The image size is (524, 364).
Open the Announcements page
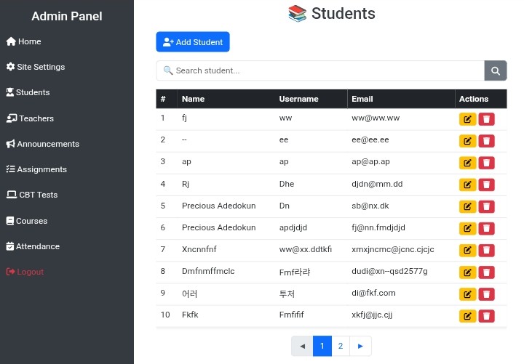[x=47, y=144]
